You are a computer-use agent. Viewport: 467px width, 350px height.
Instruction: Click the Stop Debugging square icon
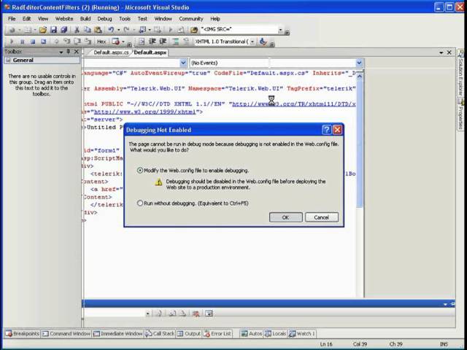point(33,42)
